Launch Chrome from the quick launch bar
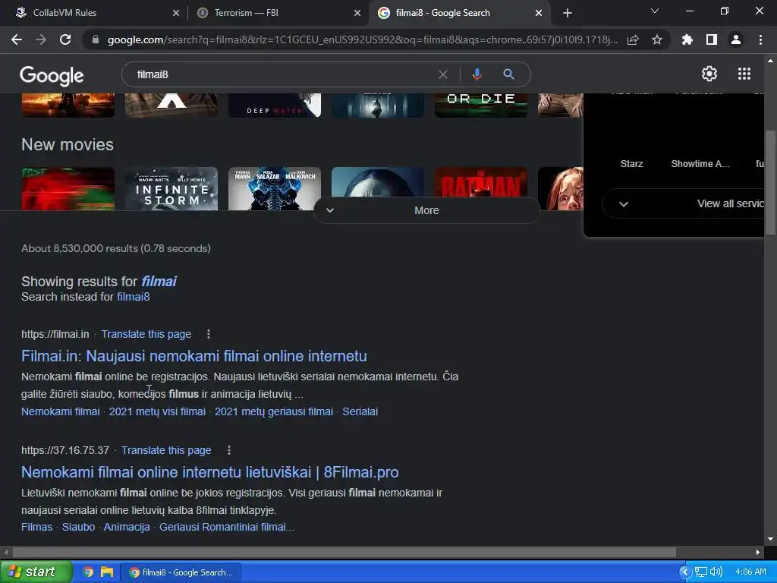This screenshot has height=583, width=777. (x=88, y=572)
